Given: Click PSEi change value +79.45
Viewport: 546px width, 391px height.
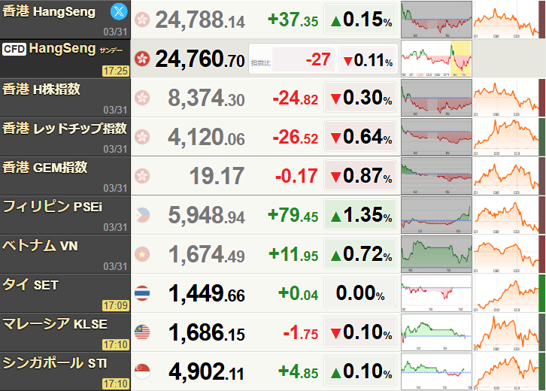Looking at the screenshot, I should (293, 215).
